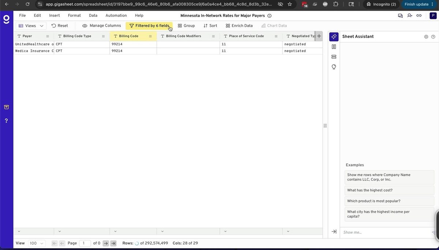Click the Reset button

(x=60, y=26)
